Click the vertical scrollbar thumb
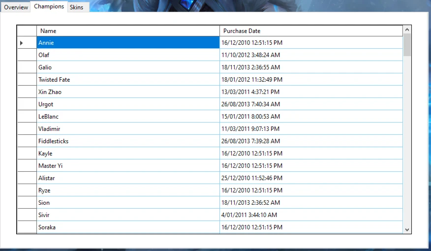 coord(407,45)
